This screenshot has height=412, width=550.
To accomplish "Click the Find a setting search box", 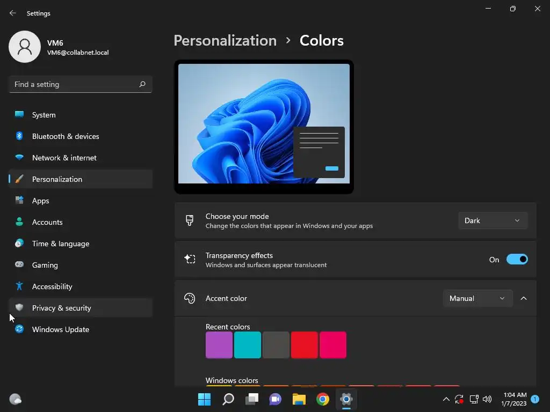I will tap(81, 84).
